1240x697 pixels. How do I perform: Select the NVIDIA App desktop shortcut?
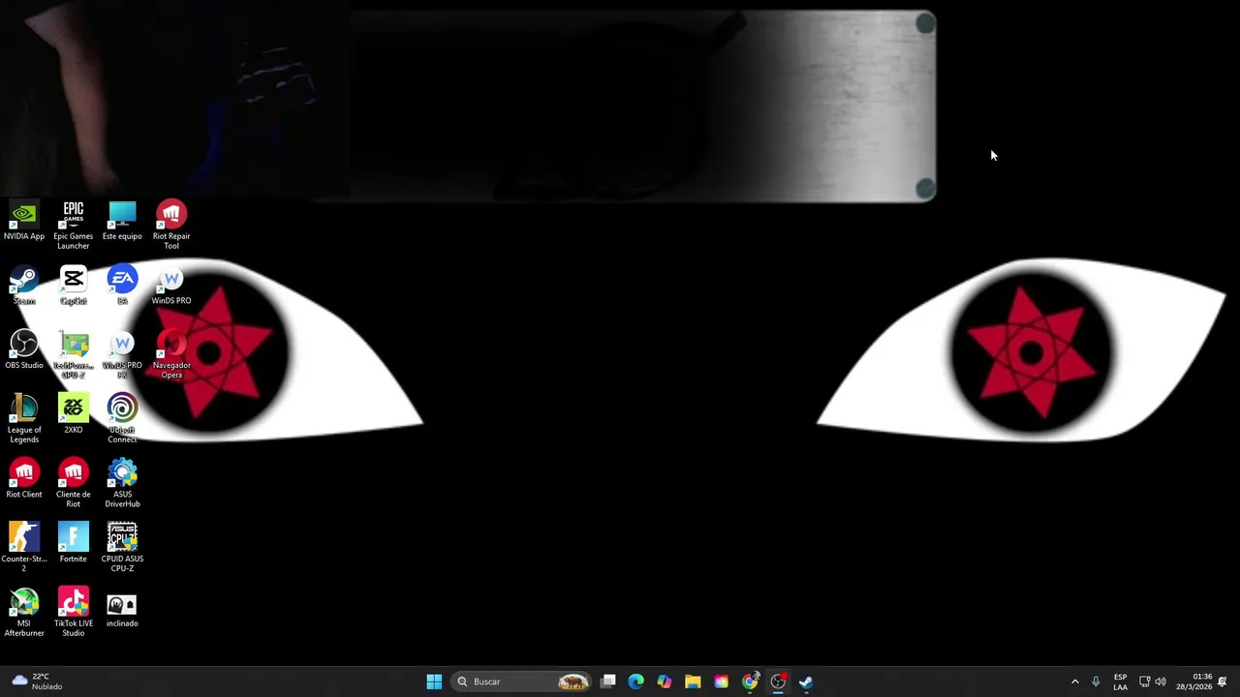click(24, 221)
